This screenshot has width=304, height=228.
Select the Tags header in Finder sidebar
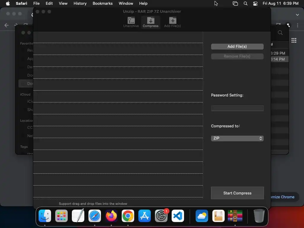pos(24,147)
